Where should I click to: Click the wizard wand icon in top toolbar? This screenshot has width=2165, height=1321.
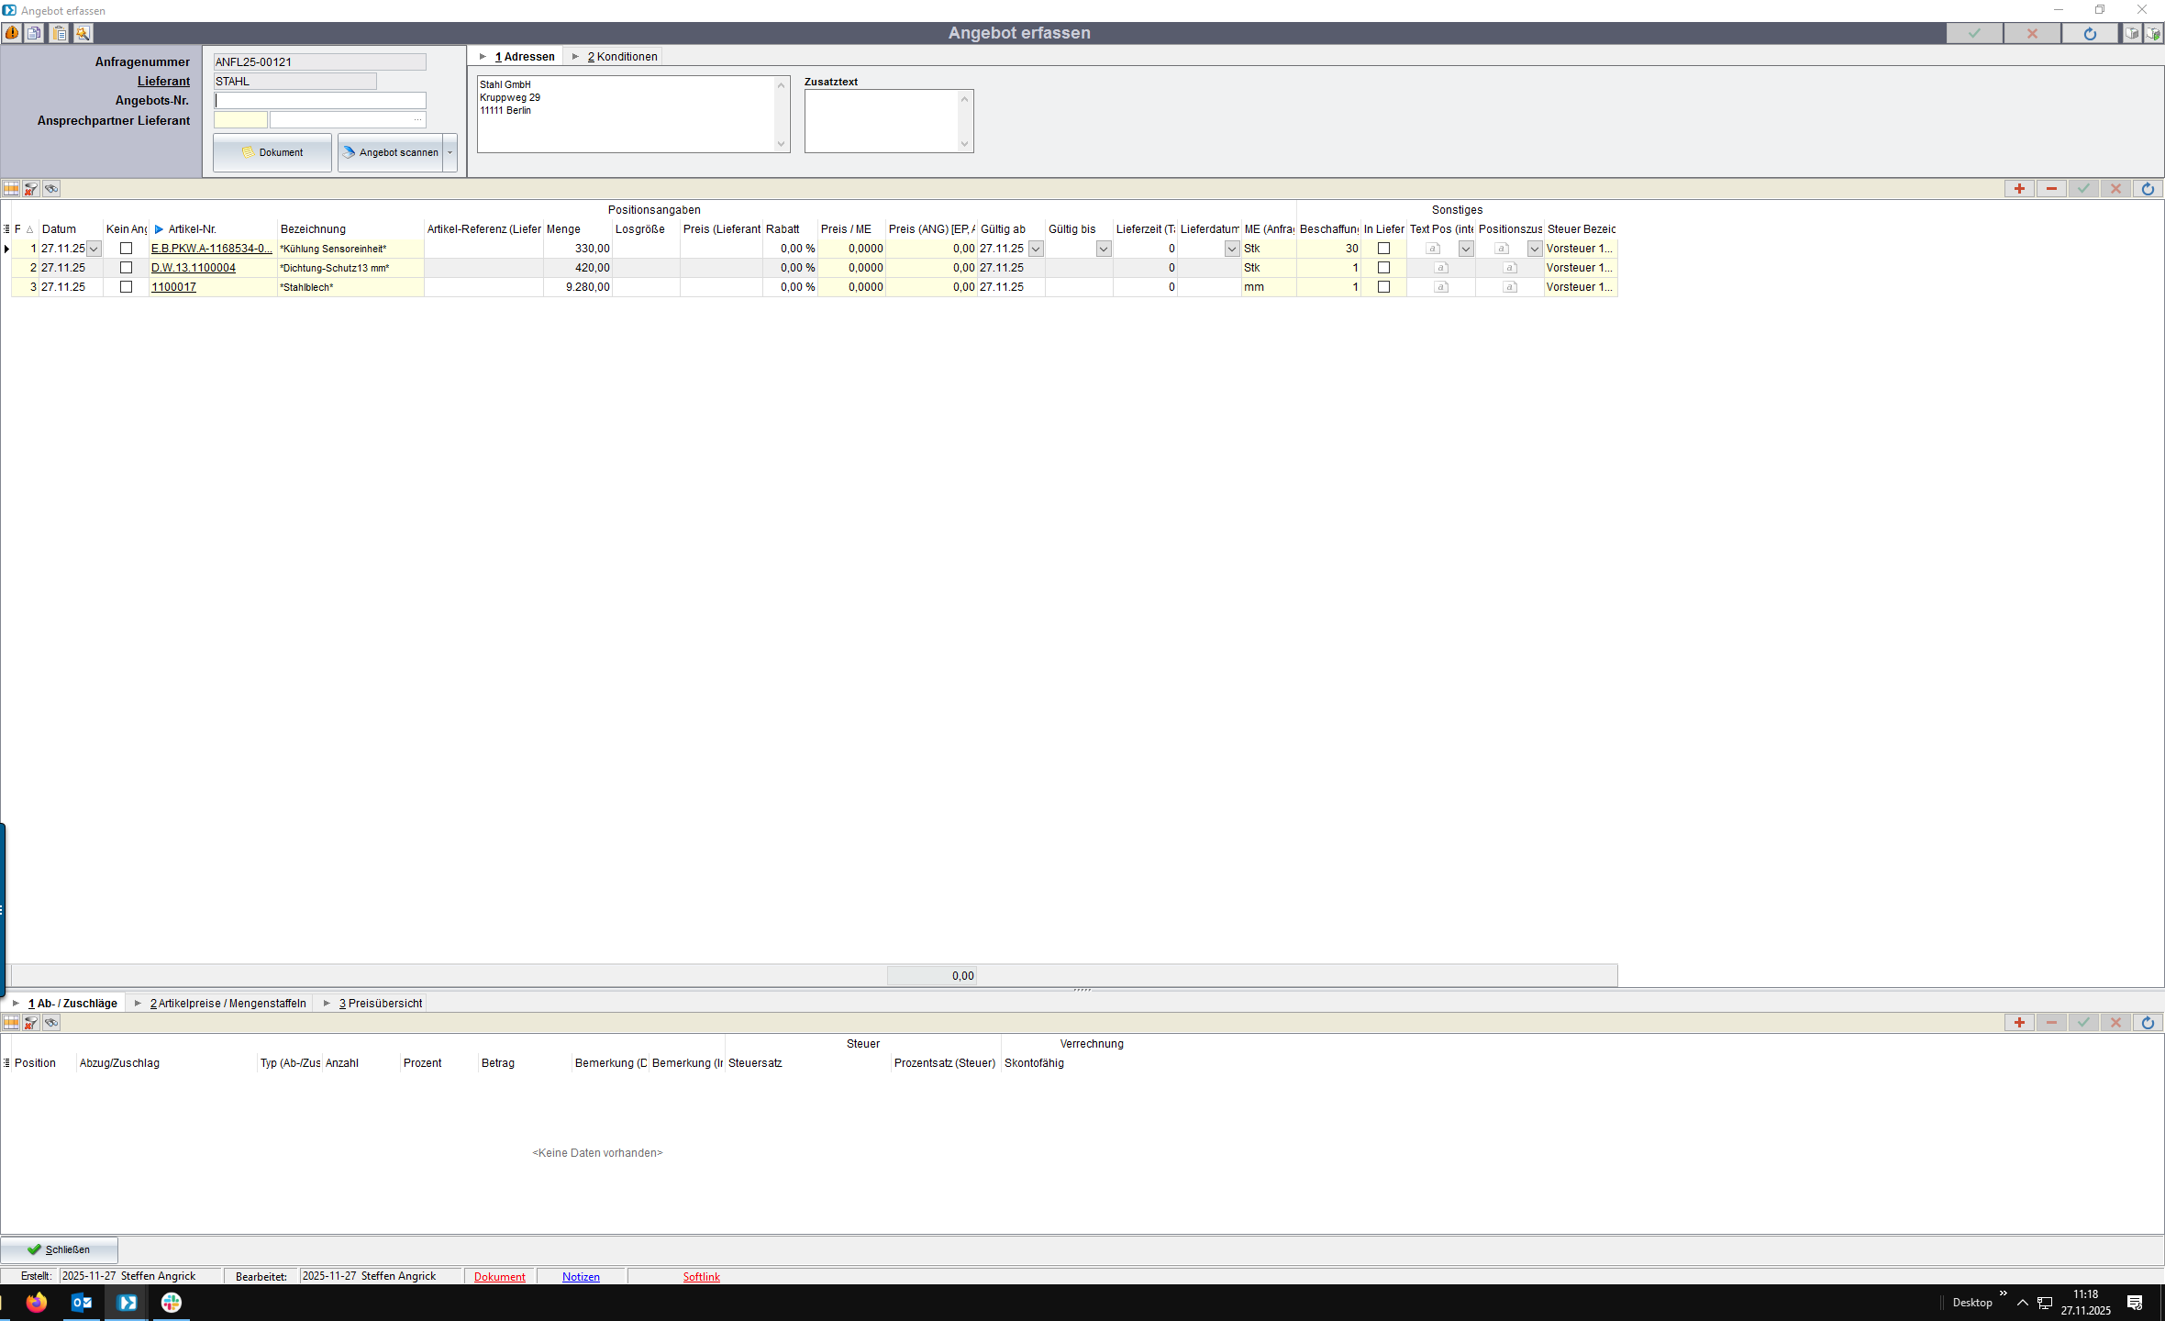83,33
